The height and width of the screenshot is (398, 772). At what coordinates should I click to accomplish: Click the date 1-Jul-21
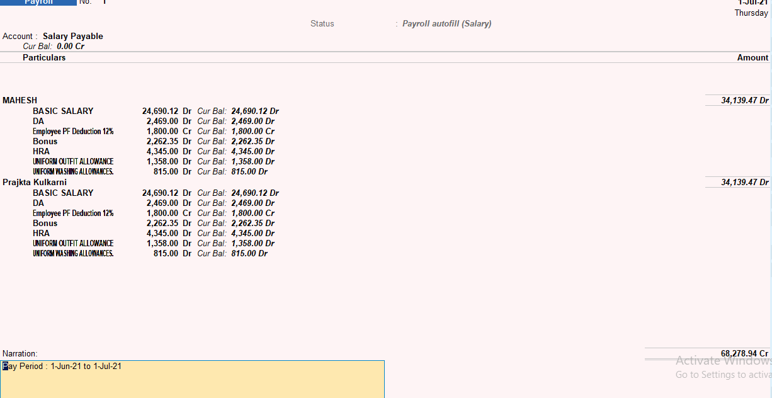point(754,3)
